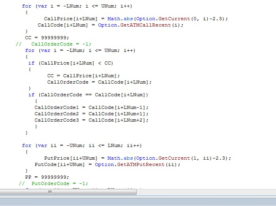Click the CallOrderCode3 assignment line
Viewport: 276px width, 206px height.
(91, 120)
